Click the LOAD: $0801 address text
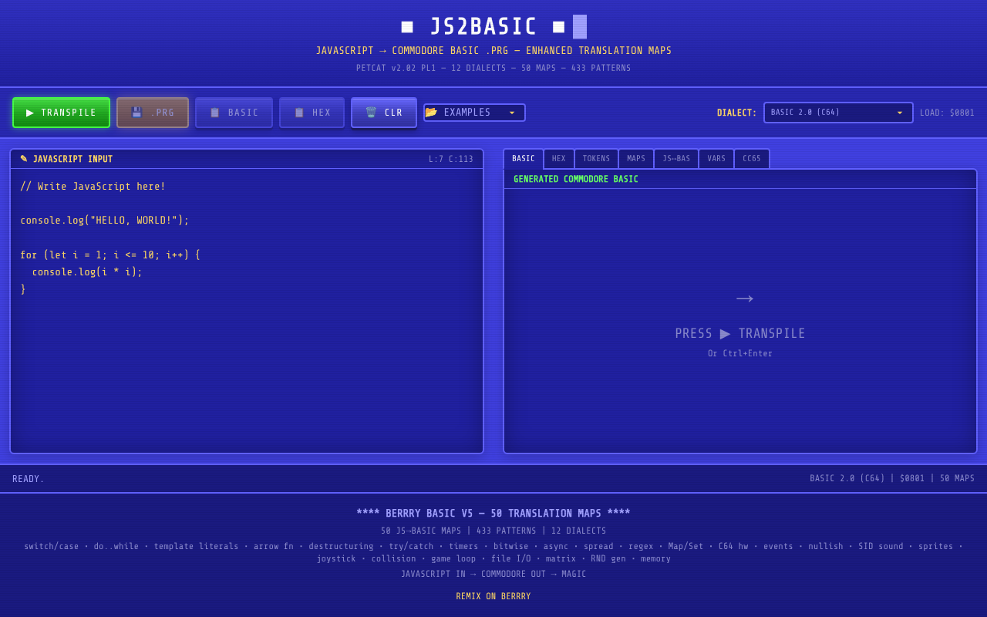Image resolution: width=987 pixels, height=617 pixels. tap(947, 113)
